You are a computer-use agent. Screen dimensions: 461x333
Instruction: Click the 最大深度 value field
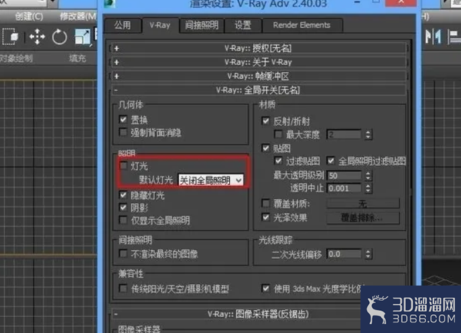(x=344, y=134)
